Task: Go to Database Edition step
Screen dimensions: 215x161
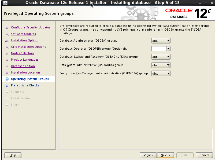Action: pyautogui.click(x=23, y=66)
